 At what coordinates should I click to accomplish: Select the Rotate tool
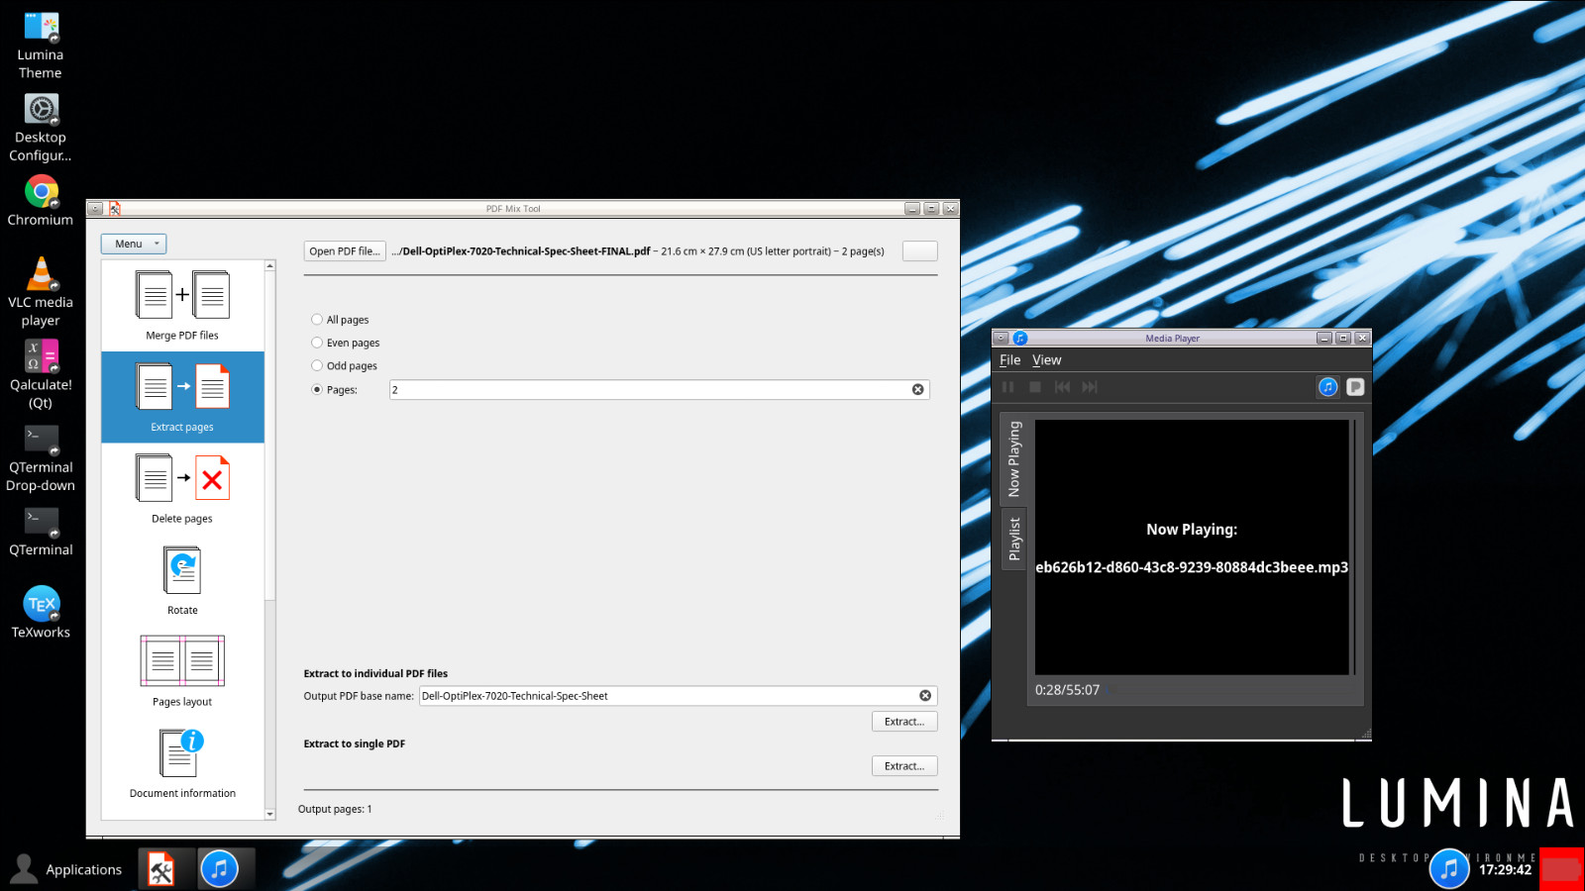coord(182,580)
